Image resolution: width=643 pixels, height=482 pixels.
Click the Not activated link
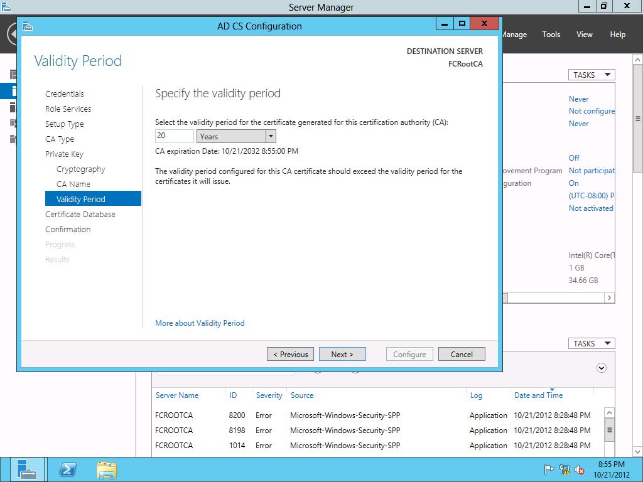point(591,208)
